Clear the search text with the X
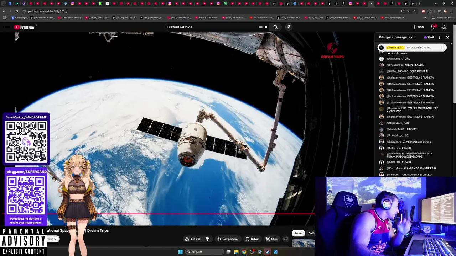Image resolution: width=456 pixels, height=256 pixels. coord(266,27)
